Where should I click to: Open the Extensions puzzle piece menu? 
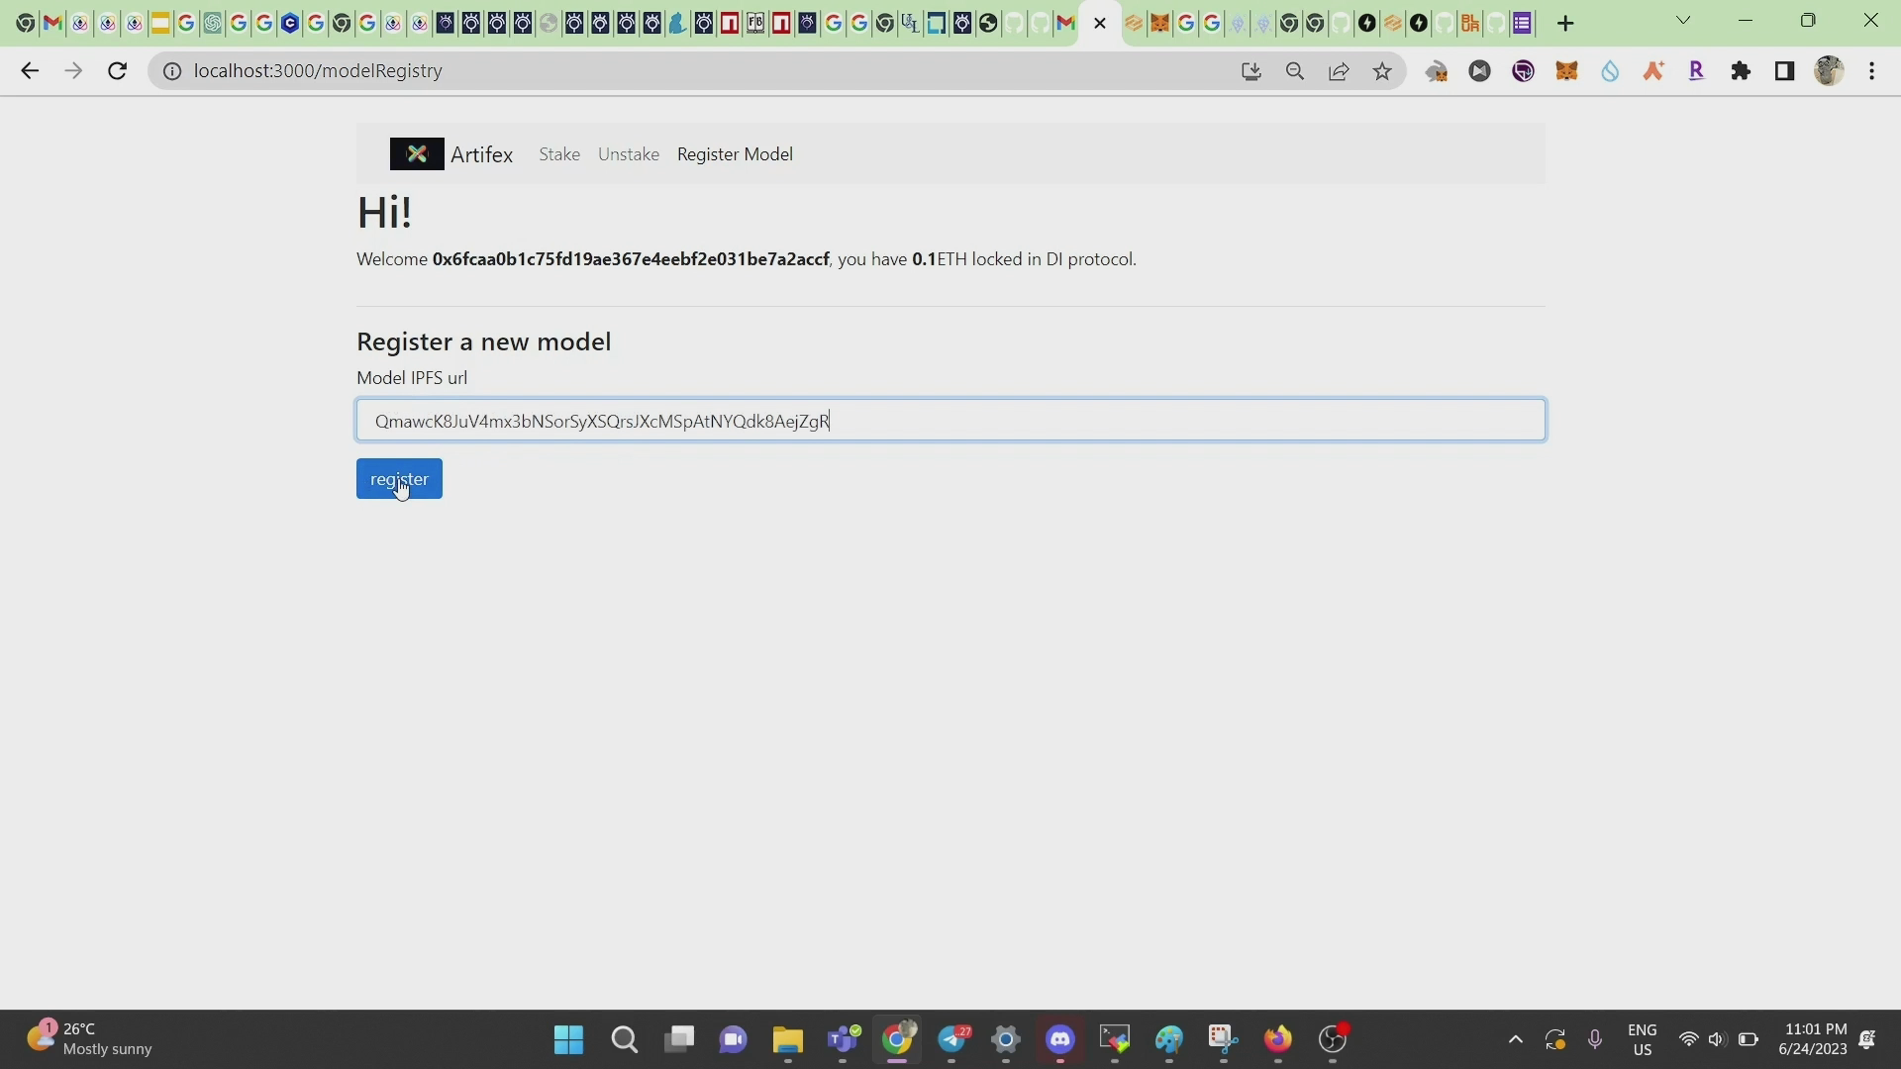tap(1741, 71)
